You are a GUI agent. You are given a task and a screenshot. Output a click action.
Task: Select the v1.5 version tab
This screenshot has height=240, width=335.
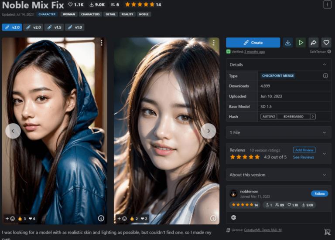(54, 27)
